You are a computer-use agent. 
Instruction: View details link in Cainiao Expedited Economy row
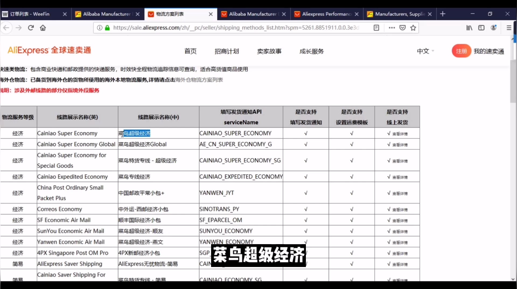(x=400, y=177)
